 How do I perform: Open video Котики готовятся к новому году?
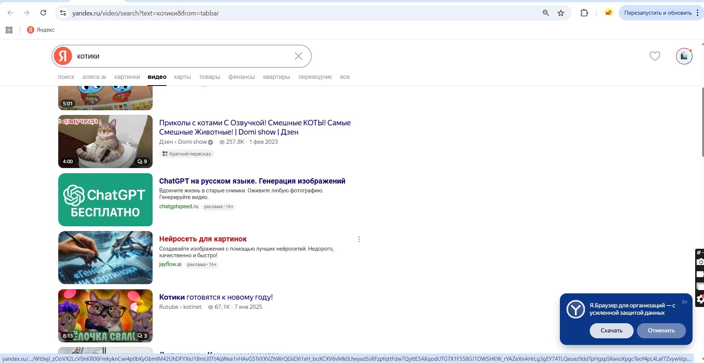click(x=216, y=297)
